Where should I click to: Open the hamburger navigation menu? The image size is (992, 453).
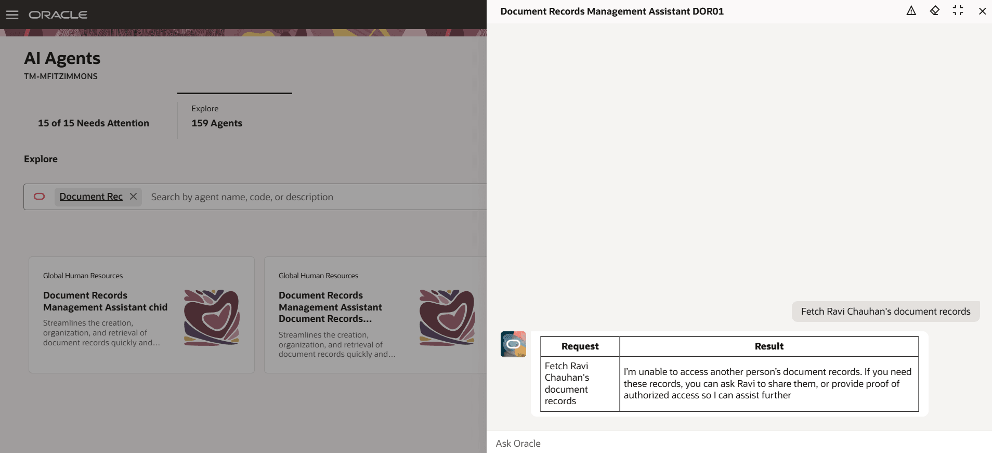[x=12, y=15]
